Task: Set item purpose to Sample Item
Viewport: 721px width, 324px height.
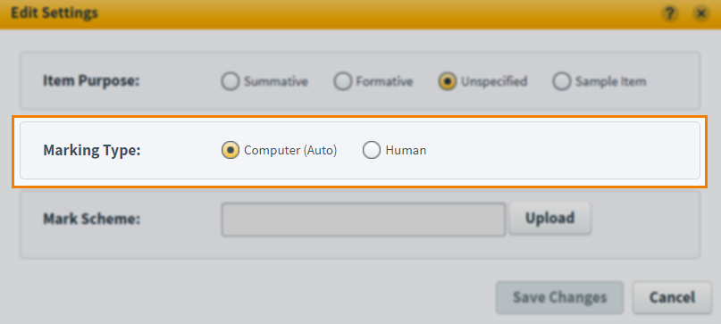Action: (x=561, y=82)
